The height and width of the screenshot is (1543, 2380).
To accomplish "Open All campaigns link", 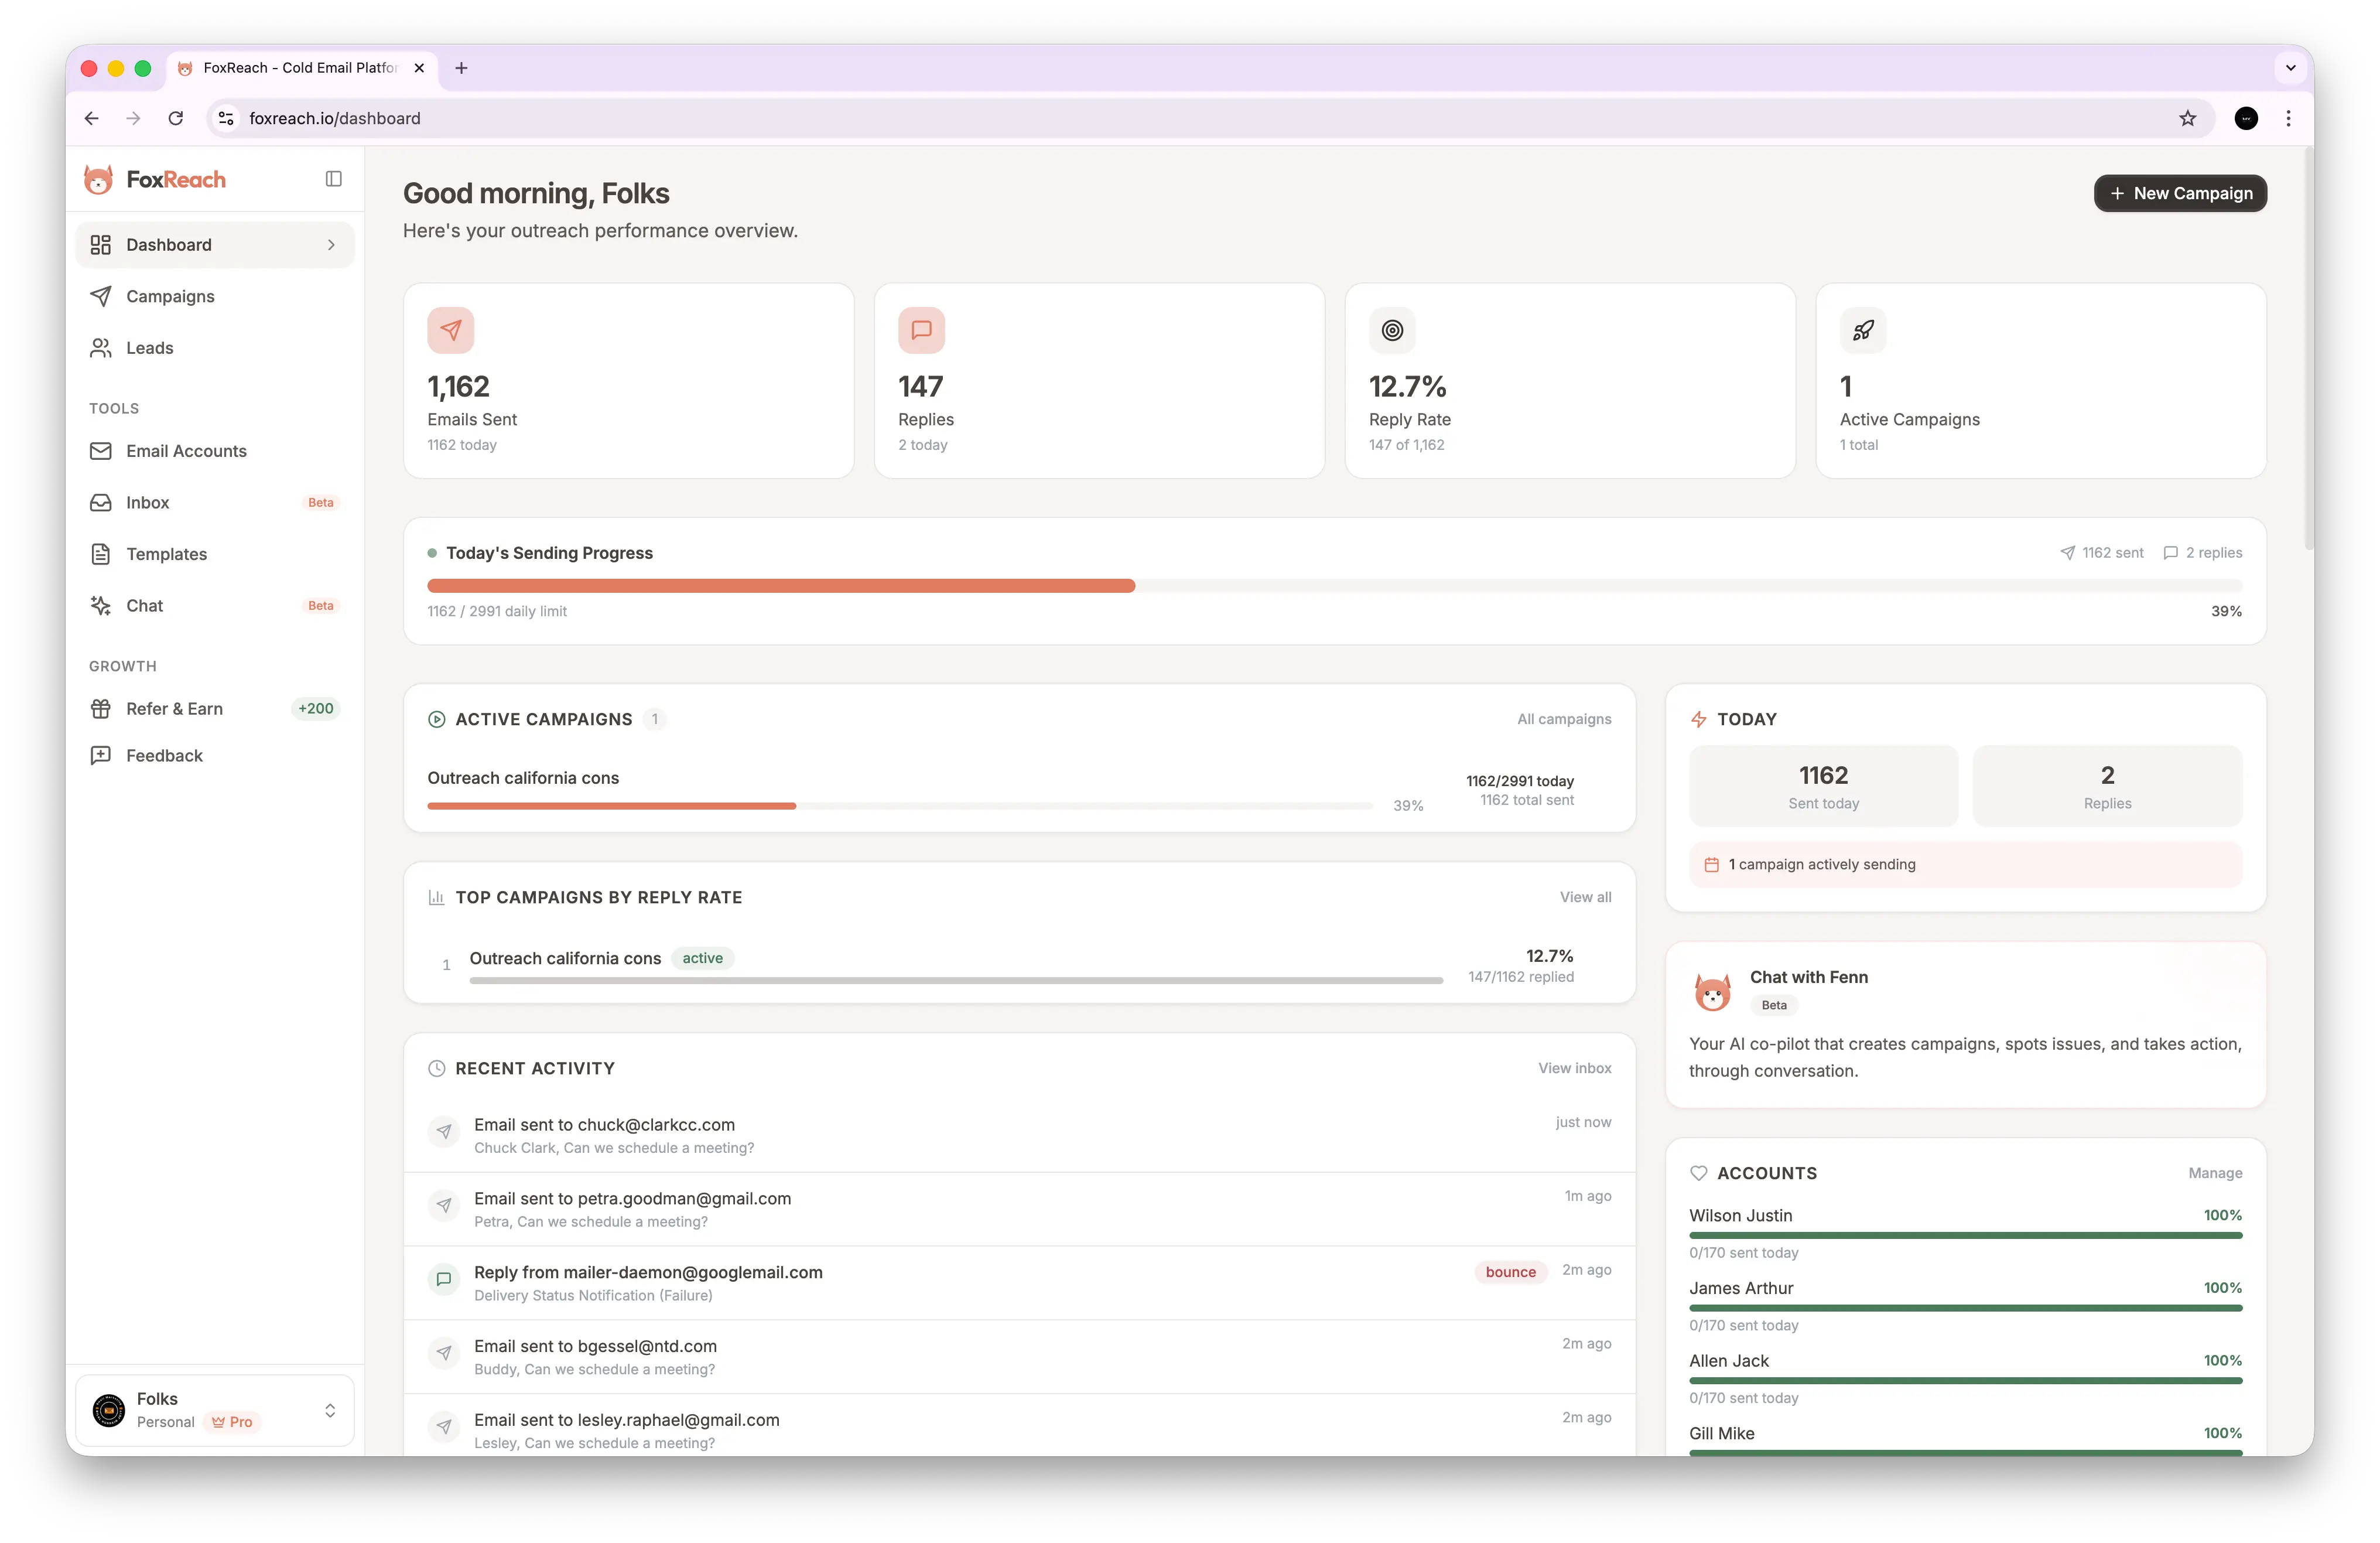I will (x=1564, y=719).
